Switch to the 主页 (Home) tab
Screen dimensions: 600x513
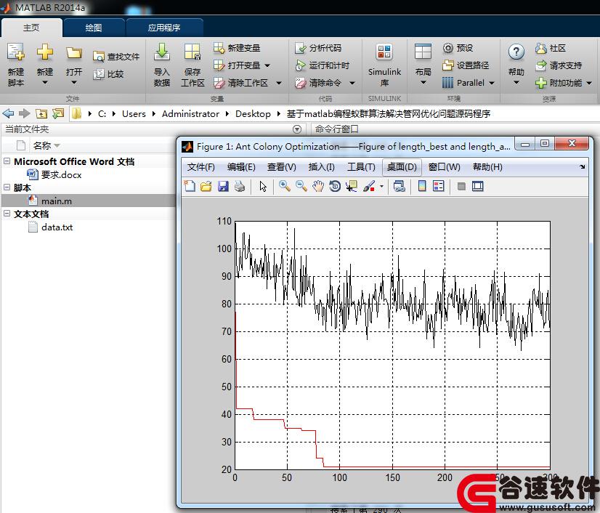pos(31,28)
